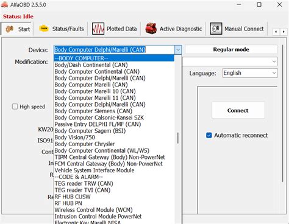Collapse the Device dropdown arrow
This screenshot has height=224, width=289.
click(178, 50)
